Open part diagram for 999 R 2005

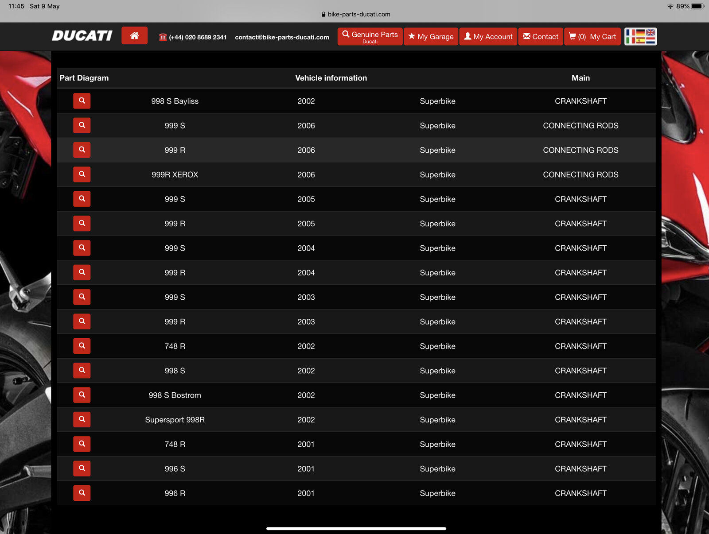point(82,223)
